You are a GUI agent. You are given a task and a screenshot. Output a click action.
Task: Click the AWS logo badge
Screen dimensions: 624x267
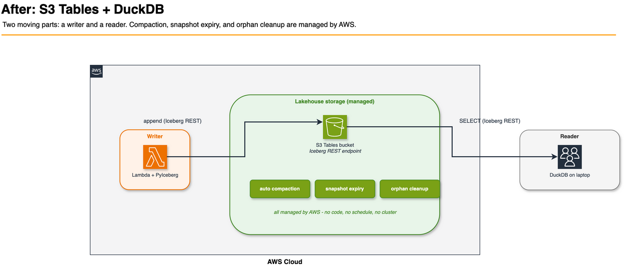click(96, 71)
